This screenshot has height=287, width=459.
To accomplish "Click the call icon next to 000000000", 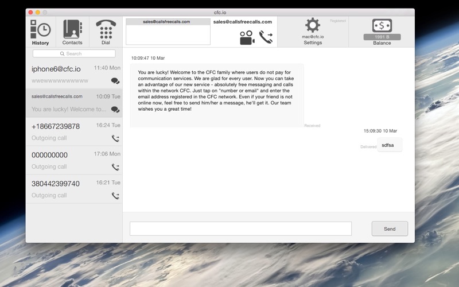I will [x=115, y=167].
